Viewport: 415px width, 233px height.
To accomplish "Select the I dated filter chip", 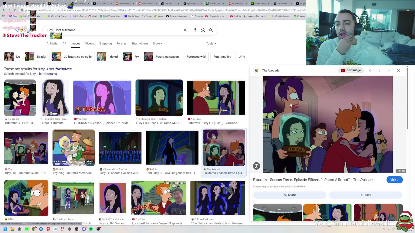I will pyautogui.click(x=108, y=57).
